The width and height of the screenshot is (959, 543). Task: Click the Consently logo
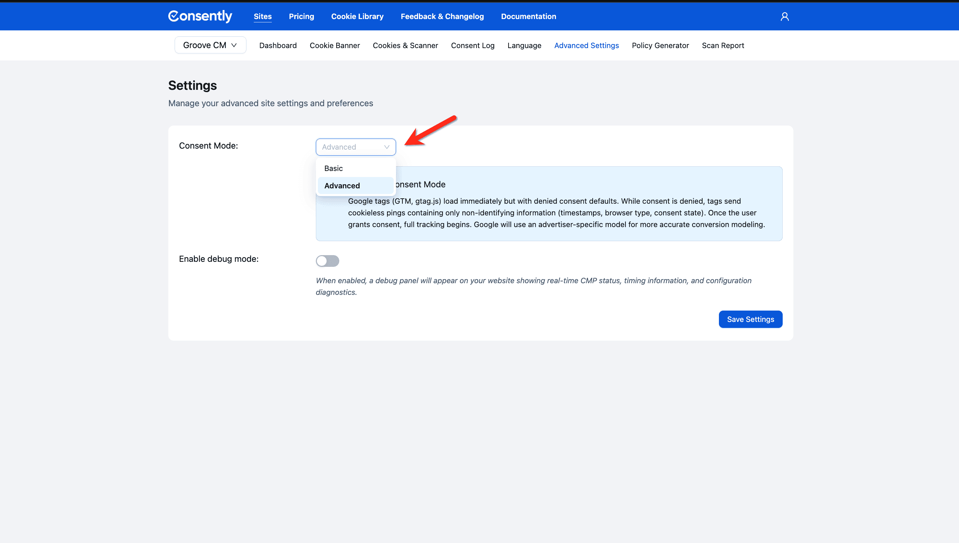(200, 16)
